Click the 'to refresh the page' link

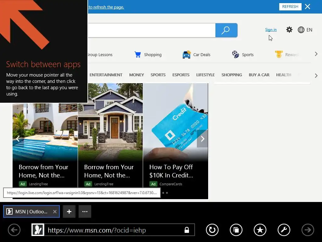click(106, 7)
